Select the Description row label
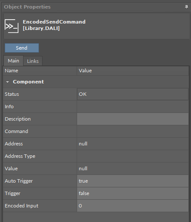Image resolution: width=191 pixels, height=222 pixels. (18, 119)
